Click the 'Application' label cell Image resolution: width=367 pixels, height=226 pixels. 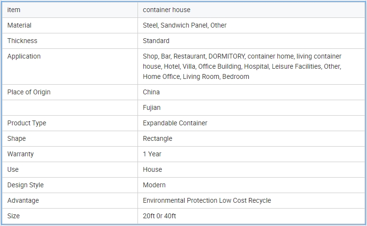tap(24, 56)
